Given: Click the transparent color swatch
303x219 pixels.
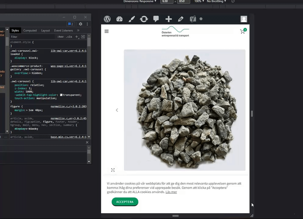Looking at the screenshot, I should (x=61, y=95).
